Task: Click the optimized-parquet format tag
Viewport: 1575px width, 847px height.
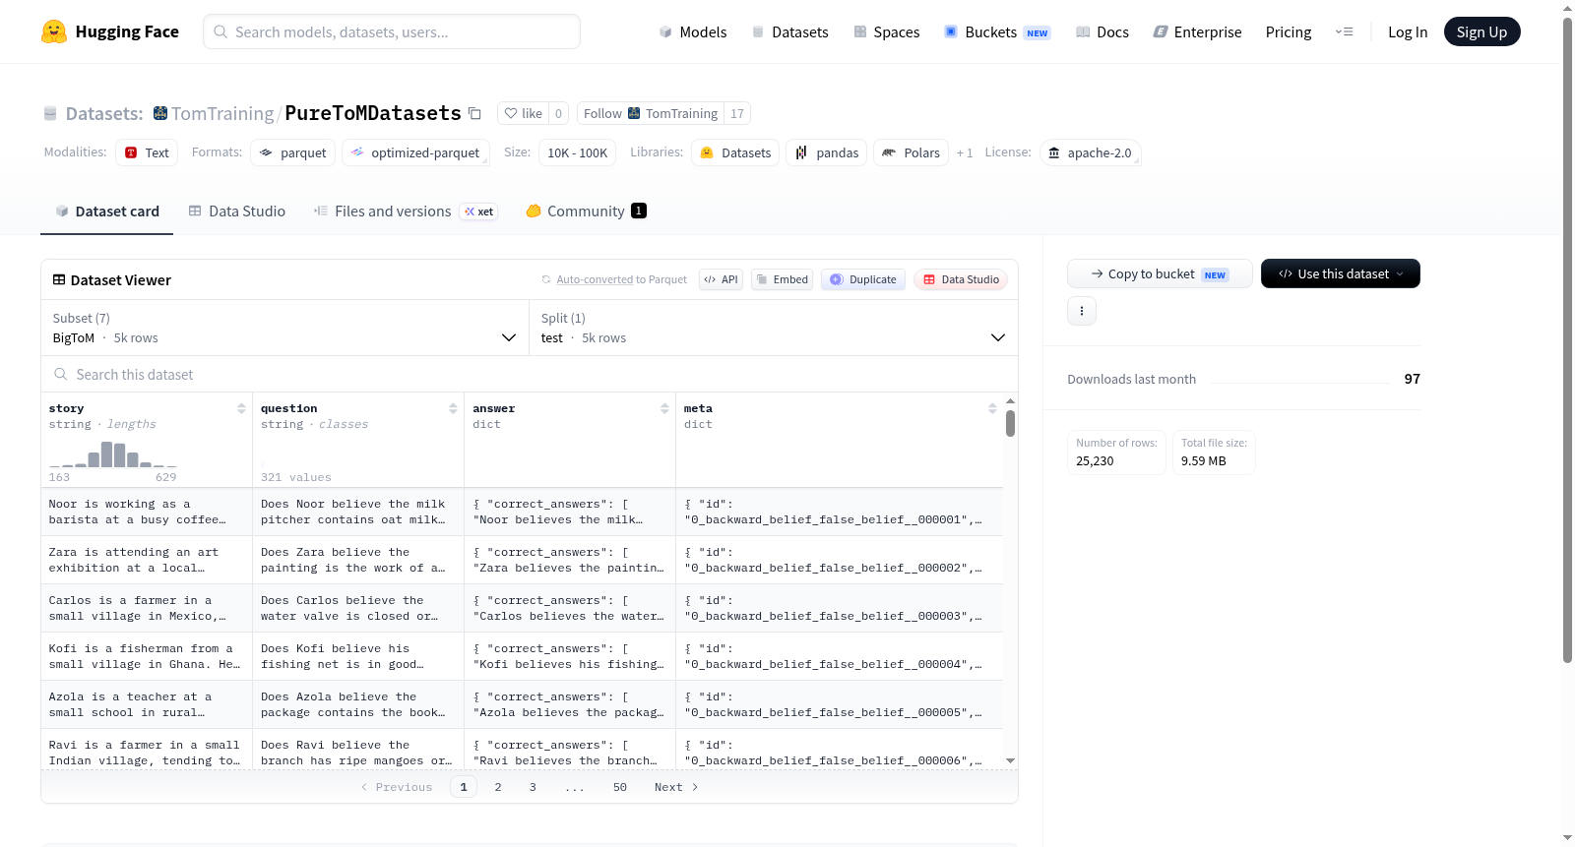Action: 415,152
